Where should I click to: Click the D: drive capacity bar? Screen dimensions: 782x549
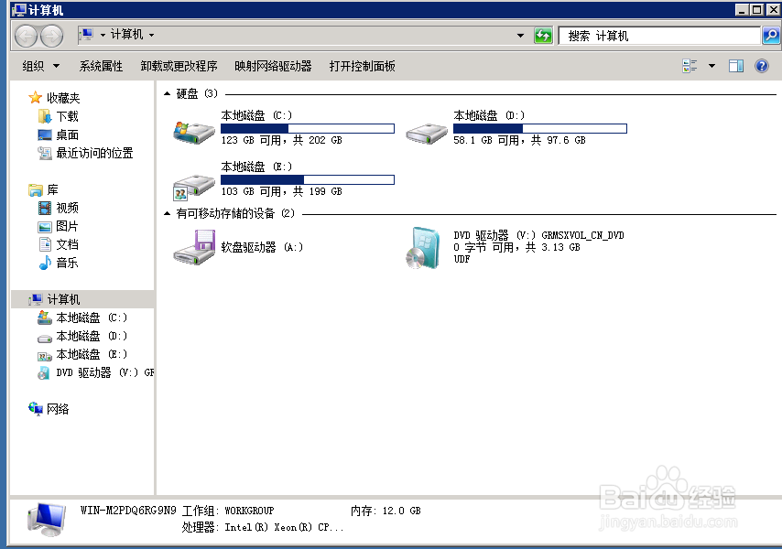(539, 128)
